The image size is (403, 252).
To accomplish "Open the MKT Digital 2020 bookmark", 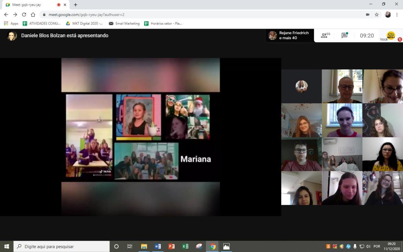I will (x=84, y=23).
